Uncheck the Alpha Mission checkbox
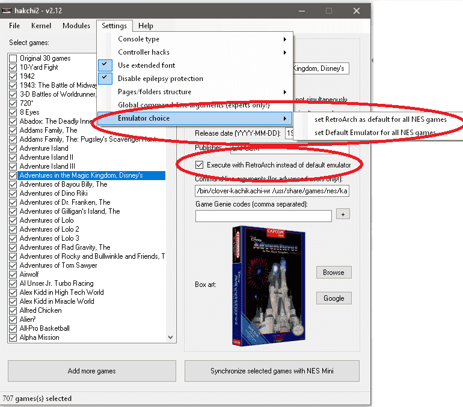463x407 pixels. [13, 338]
